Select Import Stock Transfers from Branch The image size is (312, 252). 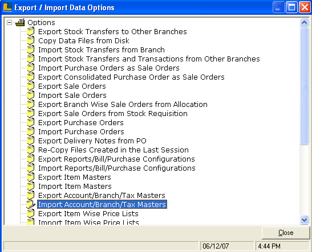pyautogui.click(x=102, y=49)
